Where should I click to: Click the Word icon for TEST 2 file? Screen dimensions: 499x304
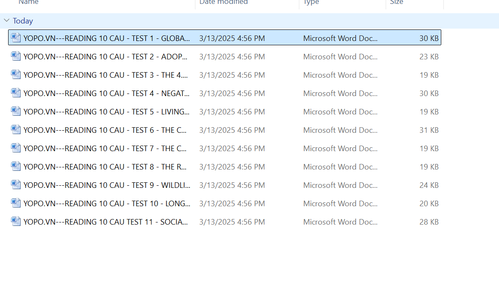16,56
